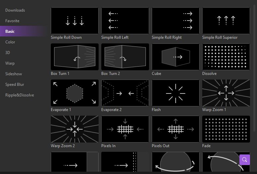
Task: Select the Simple Roll Superior transition thumbnail
Action: point(226,21)
